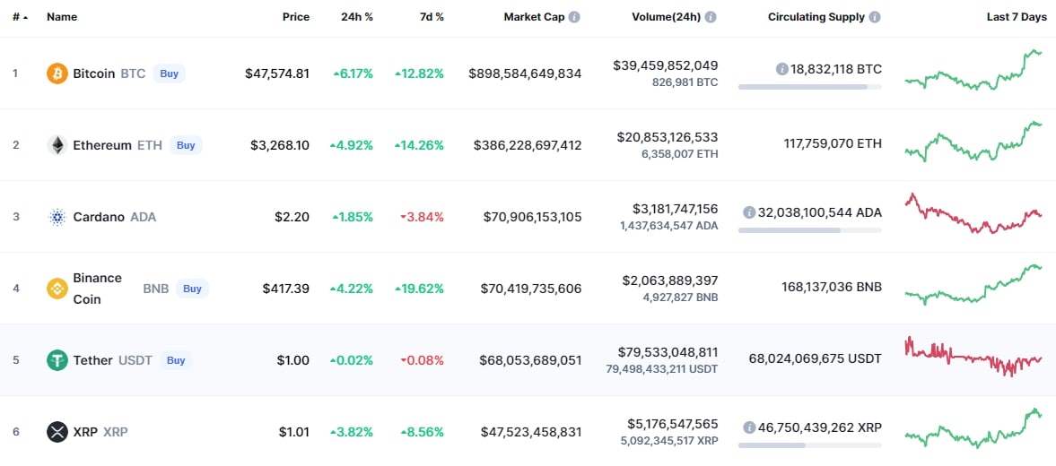Click Cardano volume $3,181,747,156
Screen dimensions: 1056x466
click(x=676, y=209)
